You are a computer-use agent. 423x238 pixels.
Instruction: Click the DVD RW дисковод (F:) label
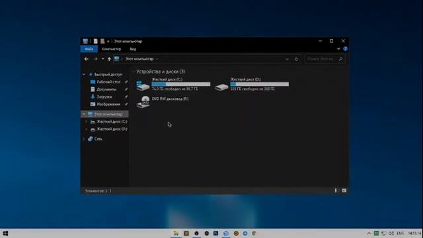pos(171,99)
